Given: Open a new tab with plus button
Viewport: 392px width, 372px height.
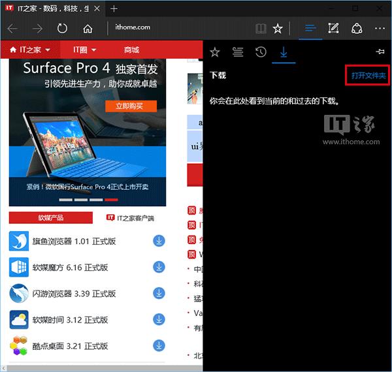Looking at the screenshot, I should [114, 9].
